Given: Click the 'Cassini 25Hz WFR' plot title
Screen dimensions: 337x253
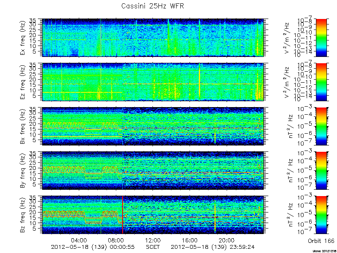Looking at the screenshot, I should coord(152,6).
